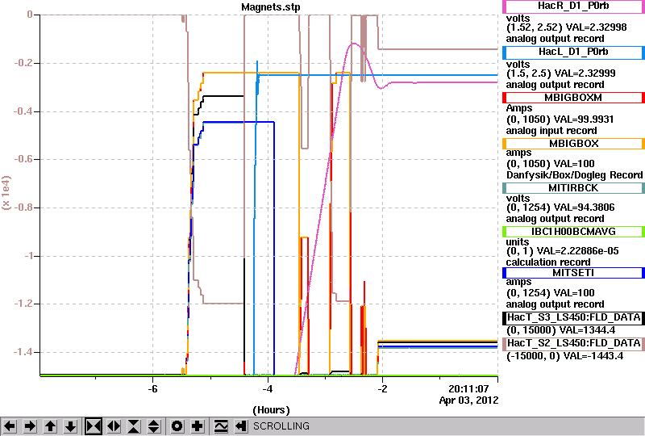The height and width of the screenshot is (436, 645).
Task: Click the -1.4 y-axis tick label
Action: click(23, 352)
